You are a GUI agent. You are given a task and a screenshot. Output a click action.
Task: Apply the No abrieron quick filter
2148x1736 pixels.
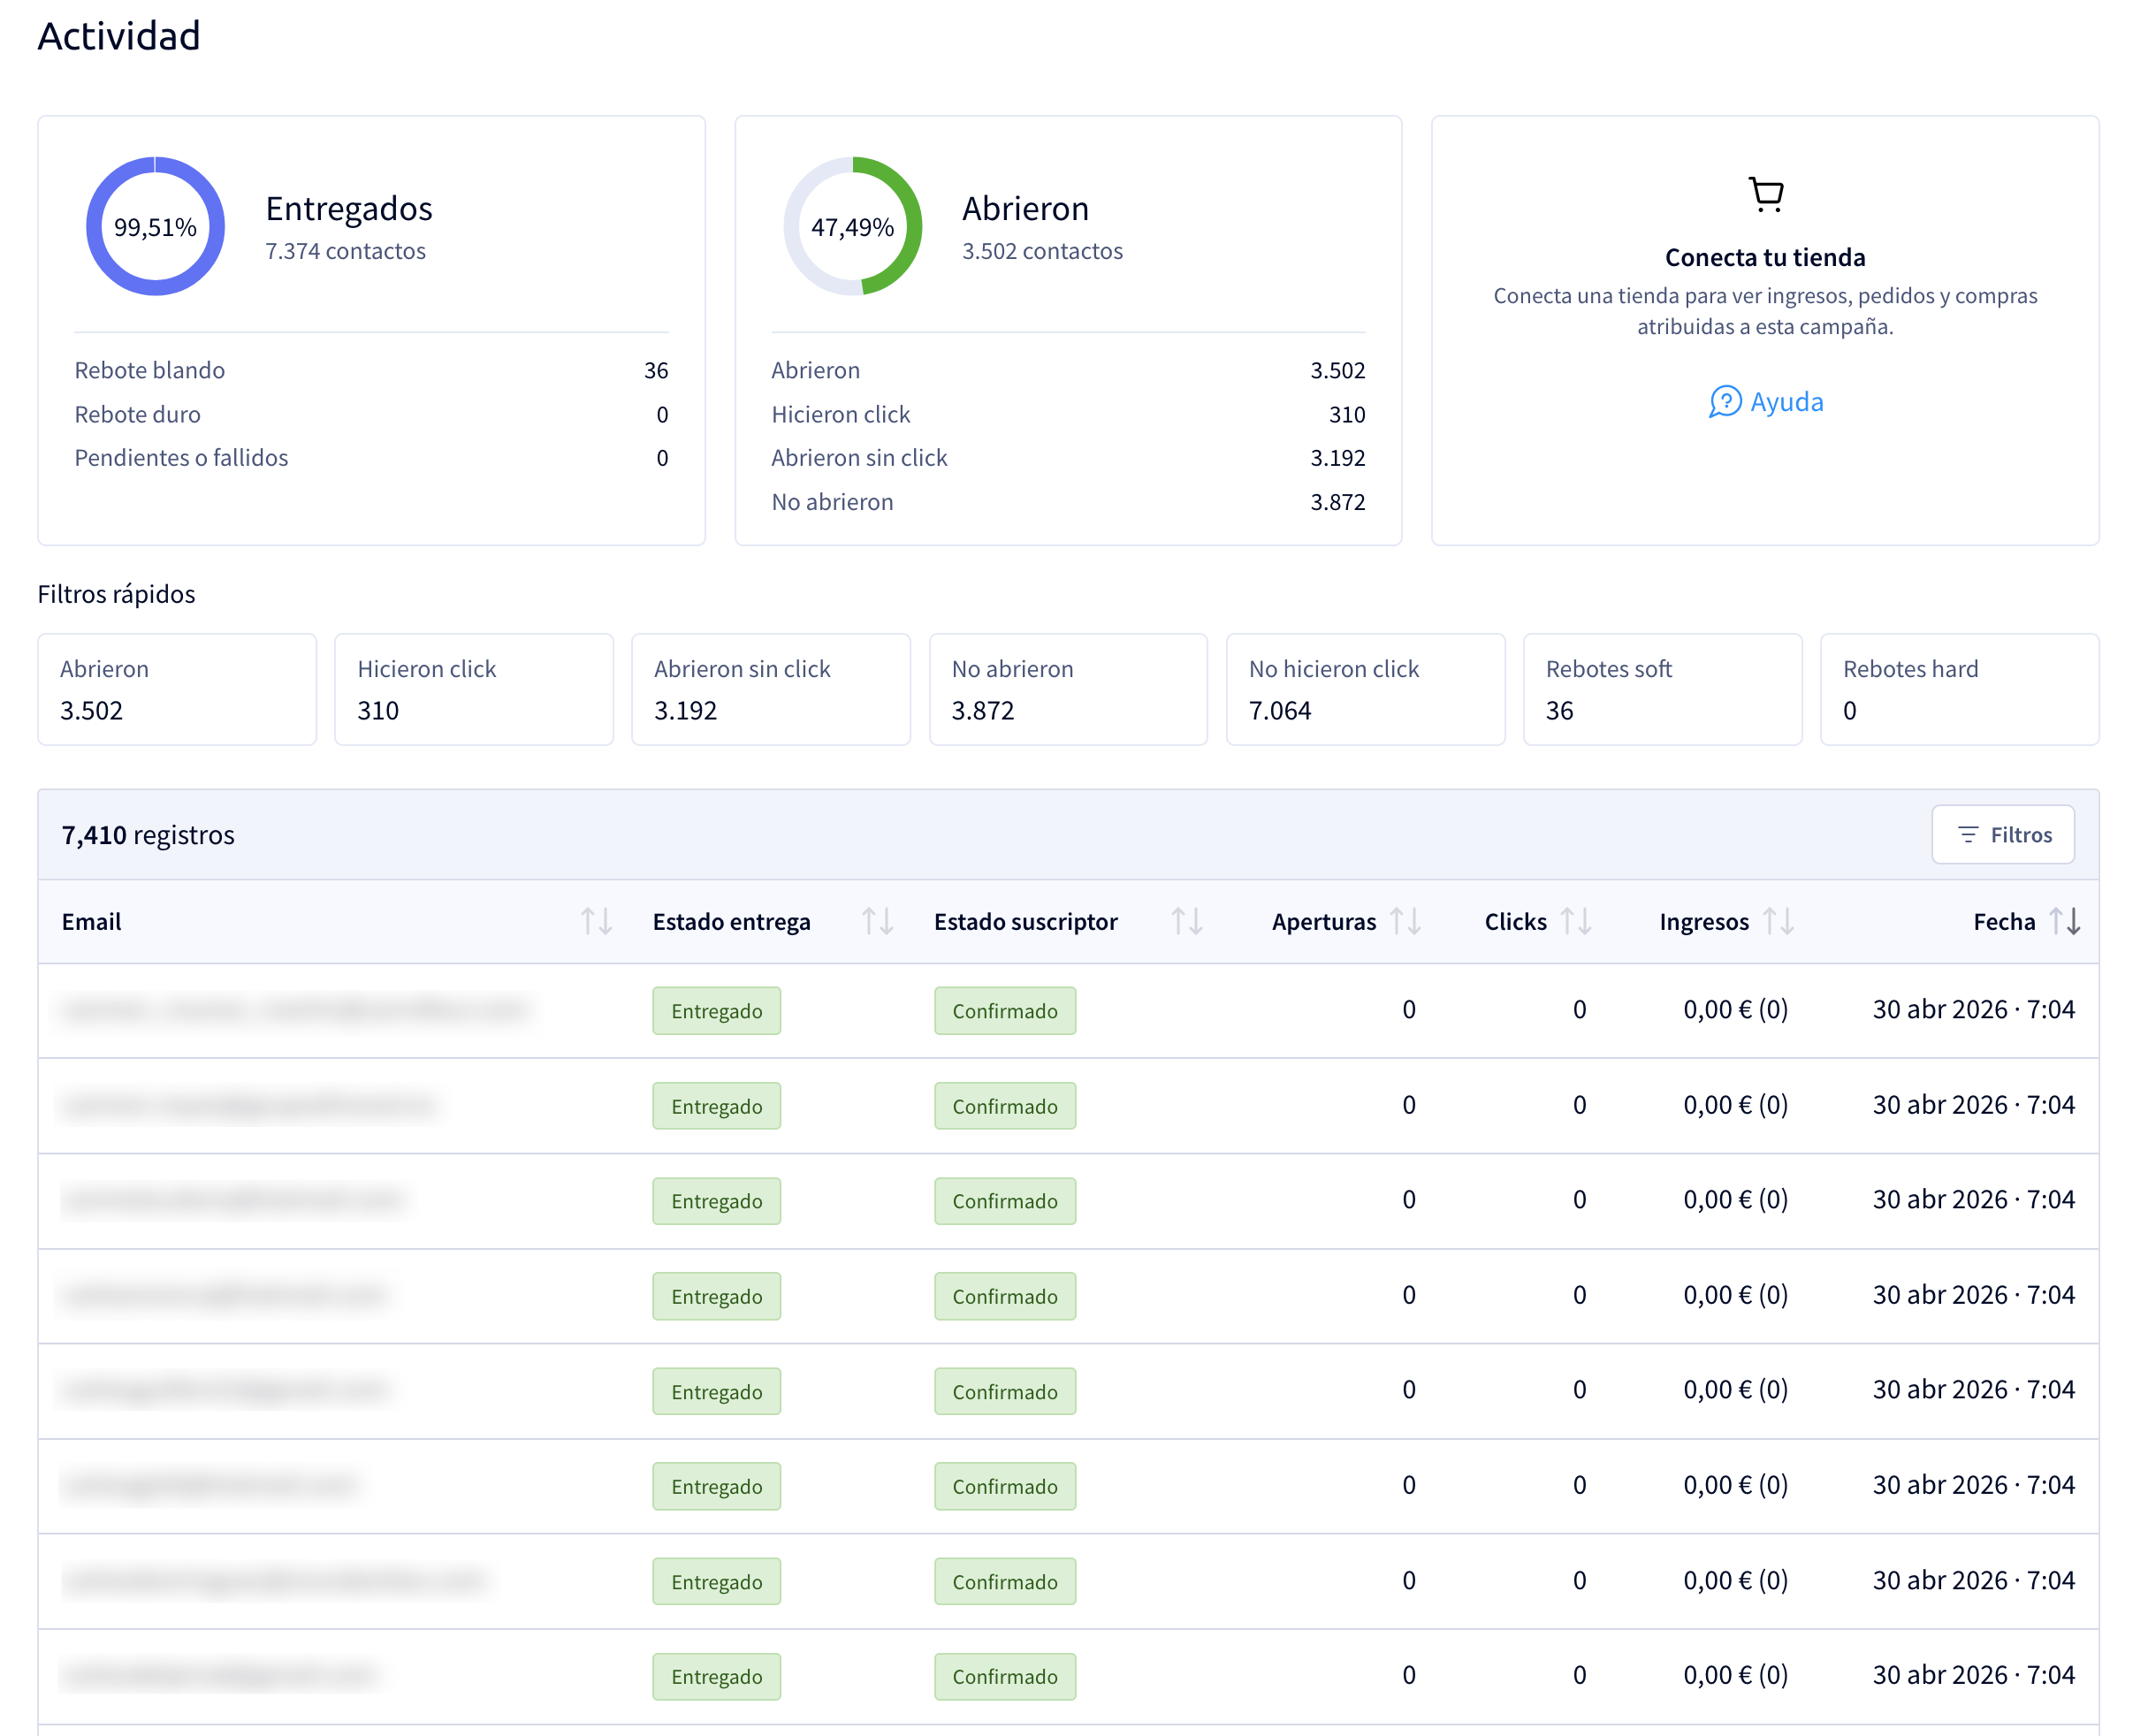pyautogui.click(x=1068, y=689)
